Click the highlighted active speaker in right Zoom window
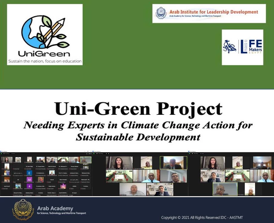Image resolution: width=274 pixels, height=223 pixels. 225,189
